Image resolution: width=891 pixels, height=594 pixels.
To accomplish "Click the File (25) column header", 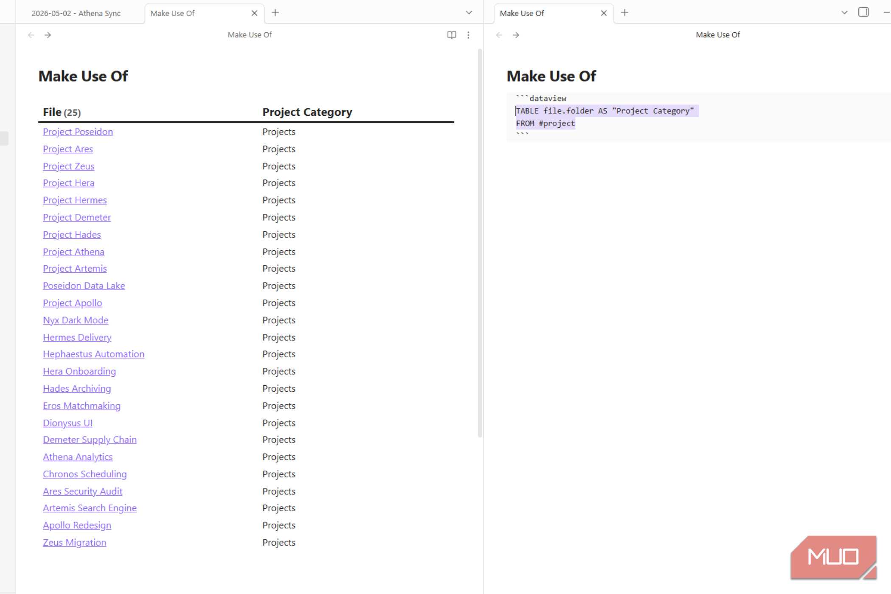I will click(62, 112).
